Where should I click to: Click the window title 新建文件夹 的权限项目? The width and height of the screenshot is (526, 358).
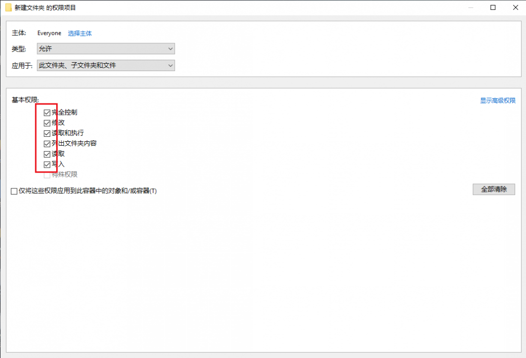pos(45,7)
